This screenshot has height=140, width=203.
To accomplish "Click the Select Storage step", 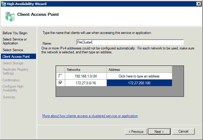I will [x=13, y=63].
